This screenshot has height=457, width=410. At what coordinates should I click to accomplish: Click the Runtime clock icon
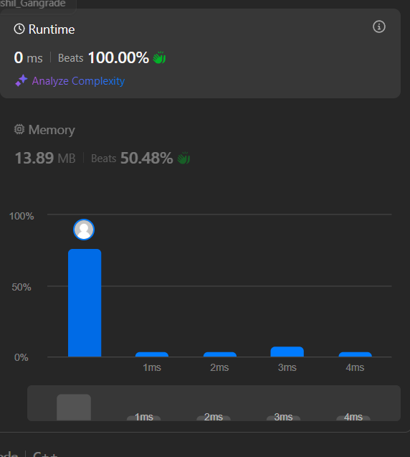pyautogui.click(x=19, y=29)
